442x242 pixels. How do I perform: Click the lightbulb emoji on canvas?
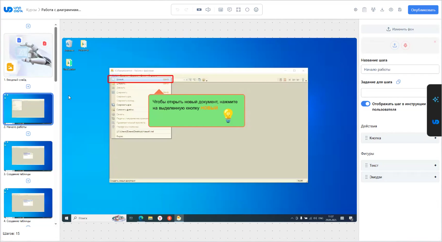tap(228, 116)
